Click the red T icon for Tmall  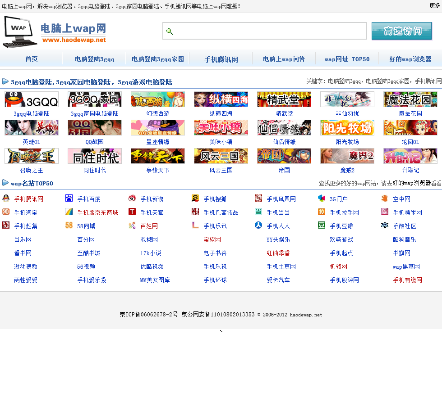tap(132, 212)
